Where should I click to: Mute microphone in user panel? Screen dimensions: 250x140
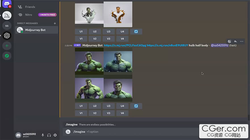43,135
